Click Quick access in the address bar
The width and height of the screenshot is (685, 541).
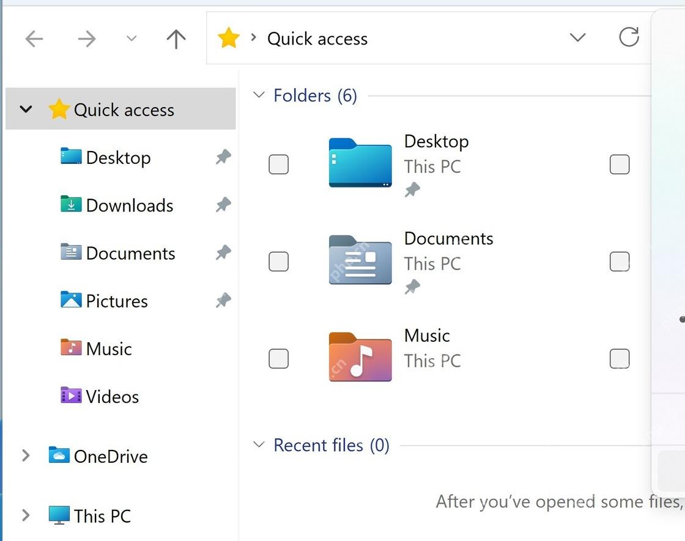point(317,39)
